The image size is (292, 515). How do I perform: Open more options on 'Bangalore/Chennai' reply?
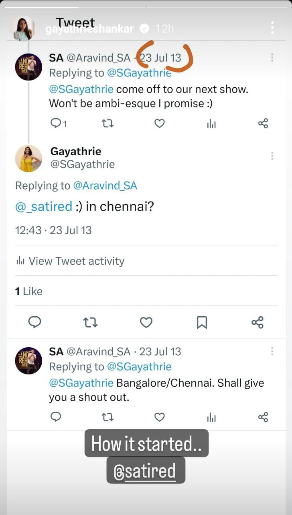pos(272,351)
